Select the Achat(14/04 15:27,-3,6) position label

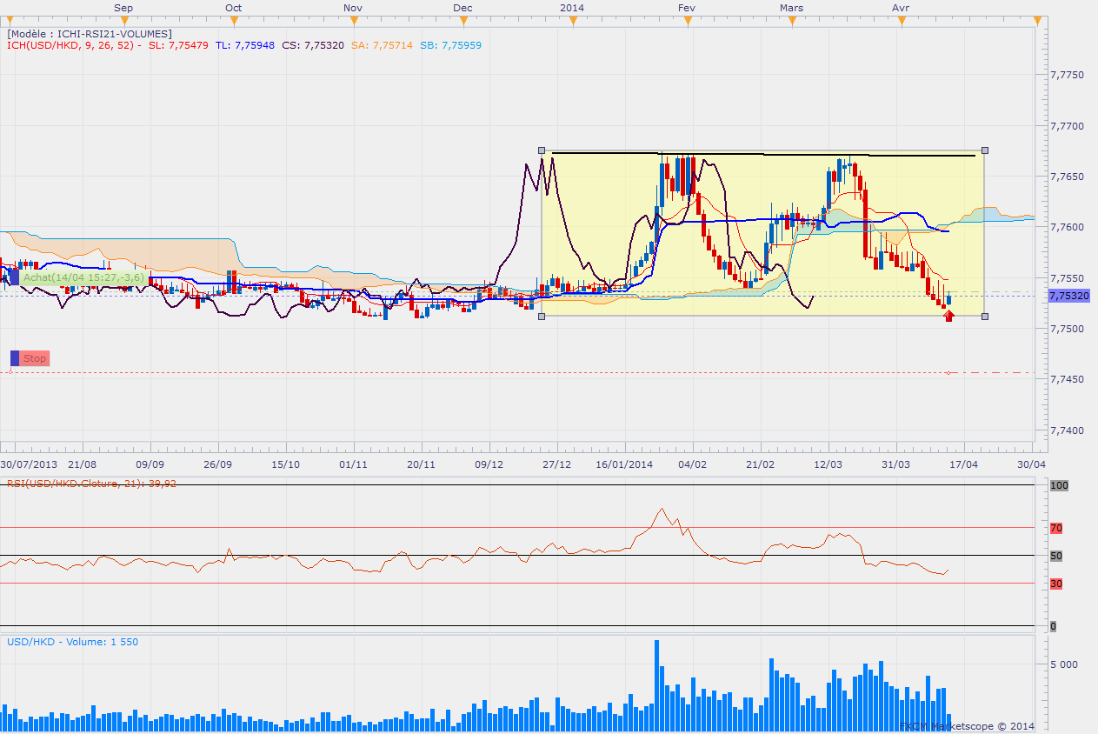[x=83, y=277]
